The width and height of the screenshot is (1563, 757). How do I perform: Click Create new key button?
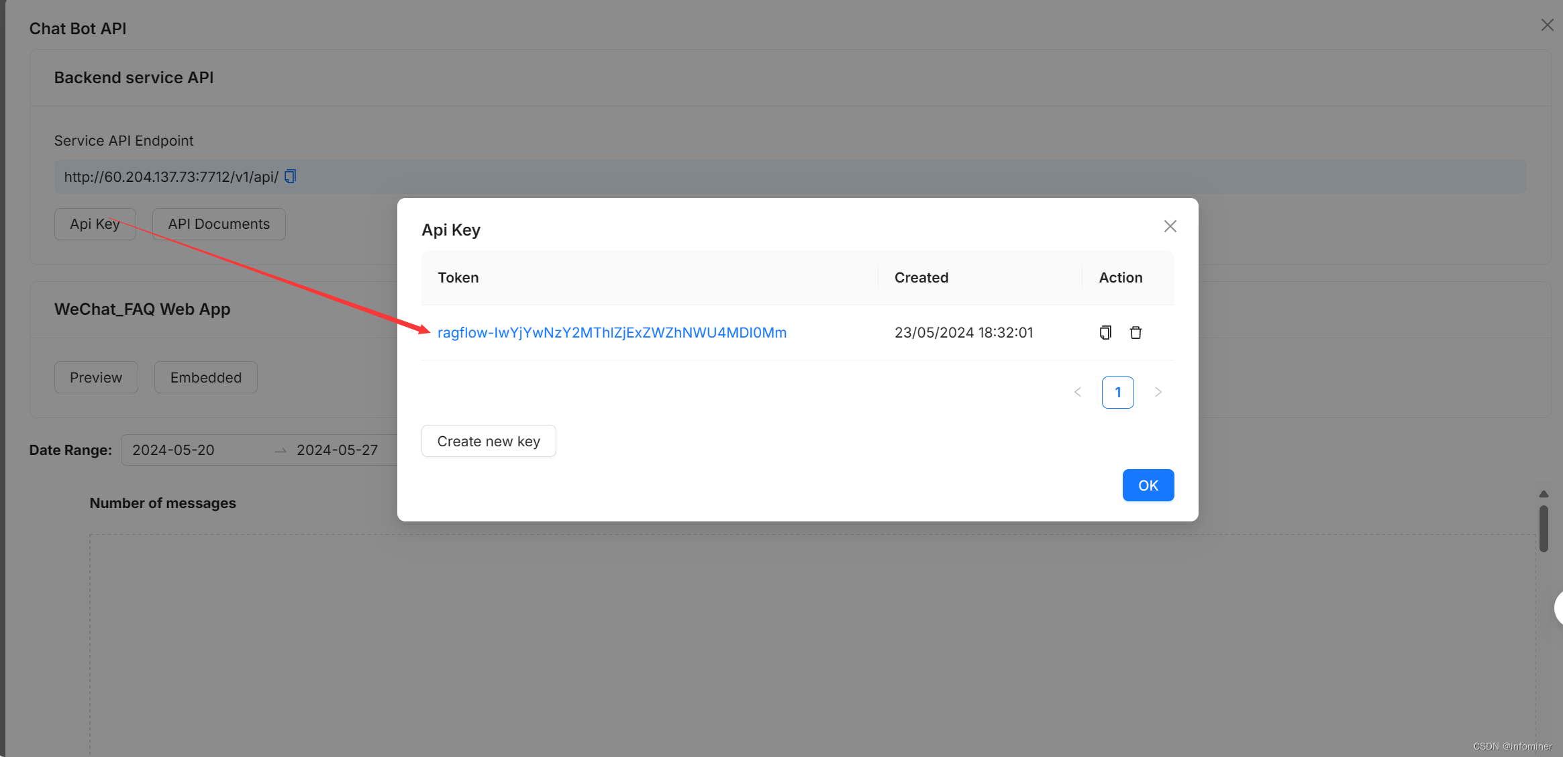tap(489, 441)
